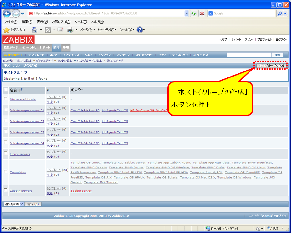Screen dimensions: 291x233
Task: Check the Job Arranger server 03 checkbox
Action: pos(6,131)
